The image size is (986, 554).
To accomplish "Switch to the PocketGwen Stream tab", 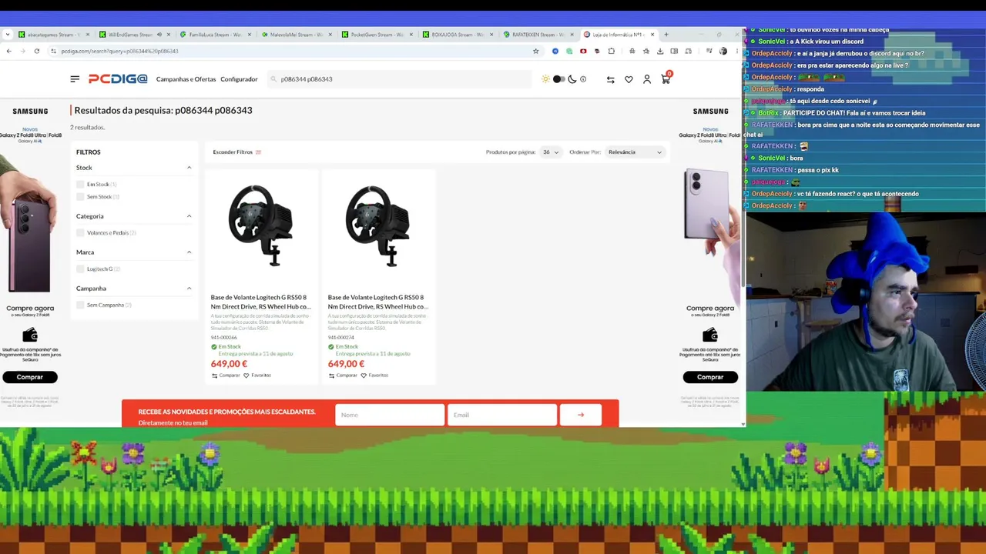I will click(377, 35).
